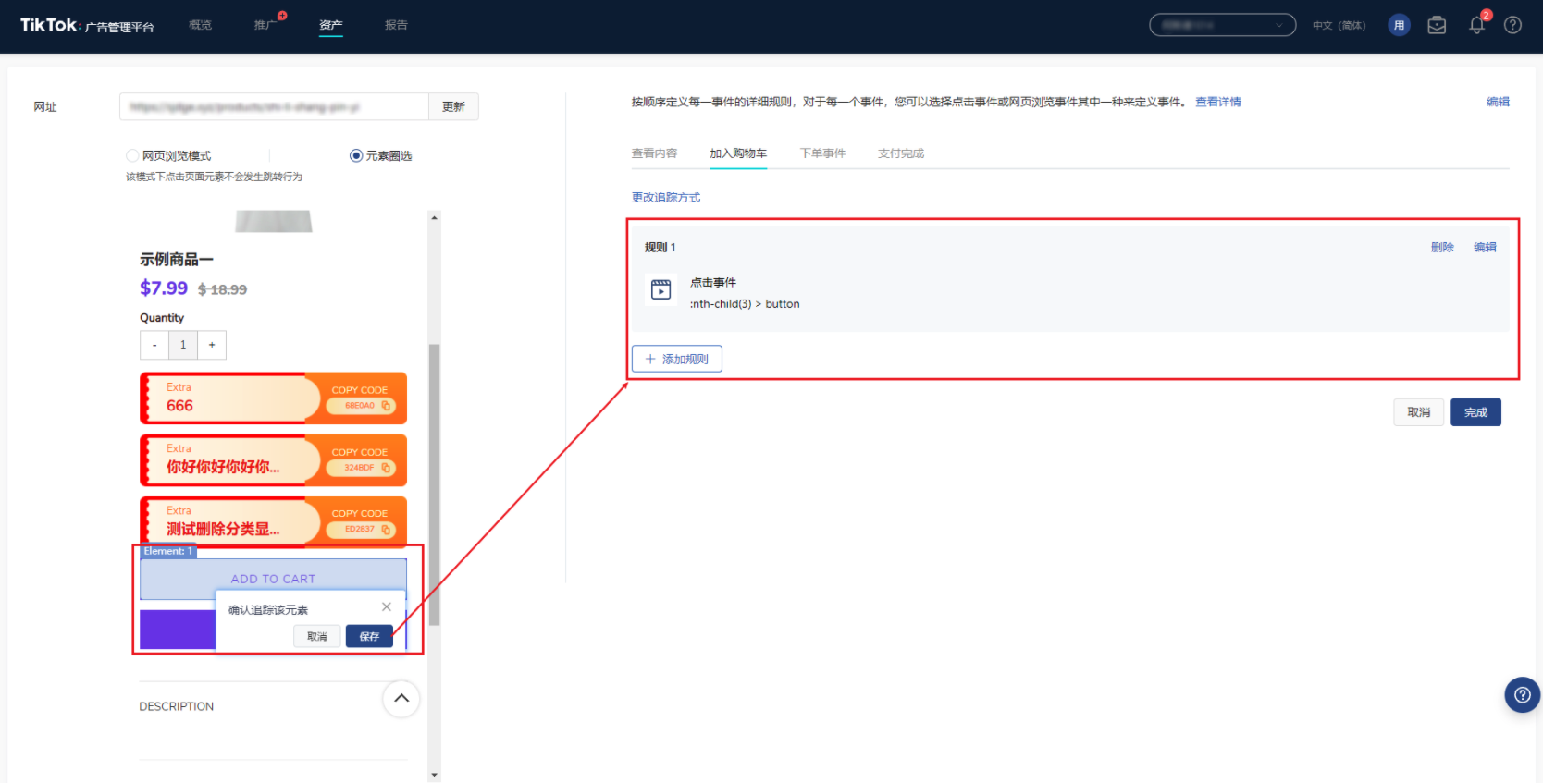1543x783 pixels.
Task: Increase quantity with the plus stepper
Action: point(212,345)
